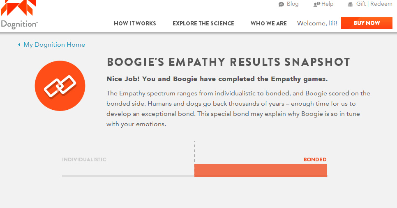Click the orange chain-link Empathy icon
Viewport: 397px width, 208px height.
(60, 86)
